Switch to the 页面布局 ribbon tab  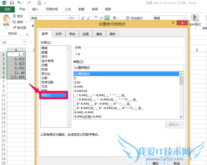[x=52, y=9]
